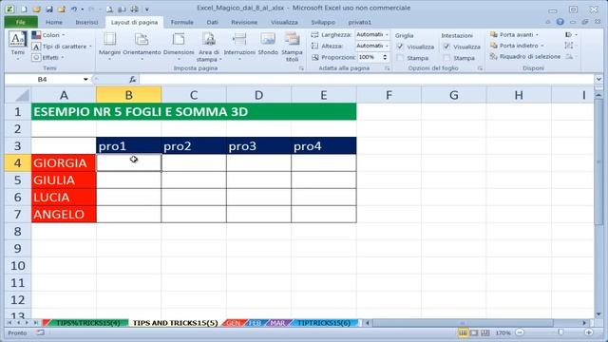Viewport: 608px width, 342px height.
Task: Click the Sfondo background icon
Action: tap(268, 39)
